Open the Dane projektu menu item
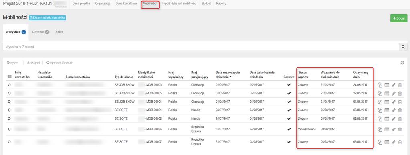 pos(81,4)
